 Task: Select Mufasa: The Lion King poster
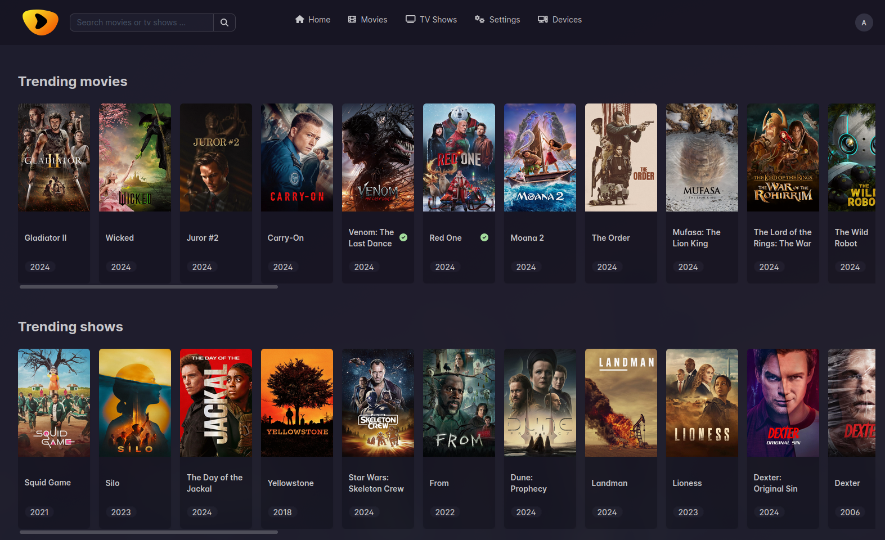702,157
